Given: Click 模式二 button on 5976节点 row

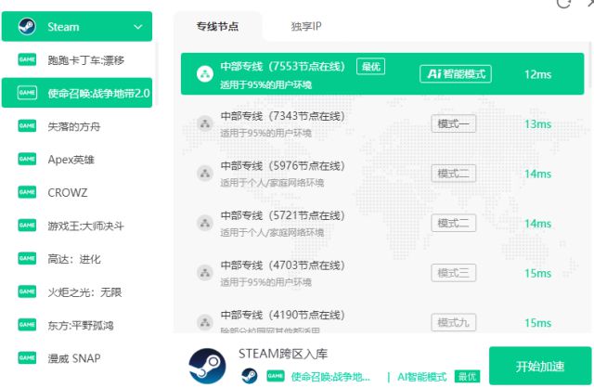Looking at the screenshot, I should pyautogui.click(x=454, y=174).
